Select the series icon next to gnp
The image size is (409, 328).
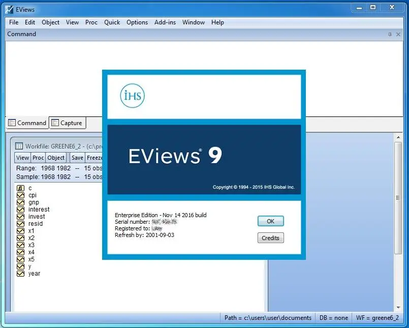click(x=20, y=202)
